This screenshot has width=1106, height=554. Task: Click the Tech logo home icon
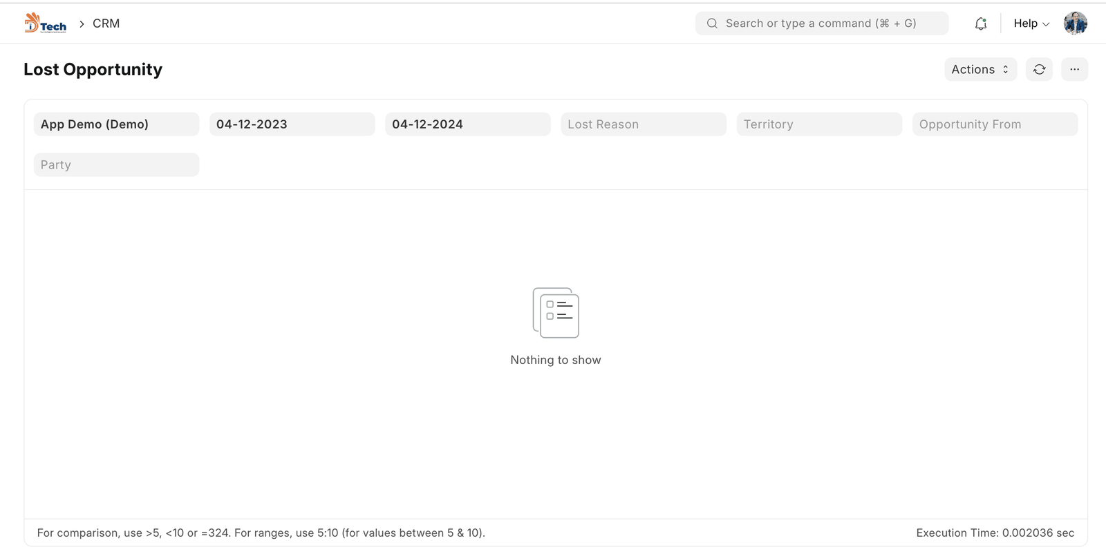coord(46,23)
